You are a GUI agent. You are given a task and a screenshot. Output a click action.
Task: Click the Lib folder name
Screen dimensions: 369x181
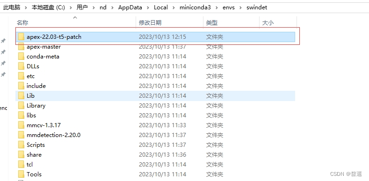coord(30,95)
